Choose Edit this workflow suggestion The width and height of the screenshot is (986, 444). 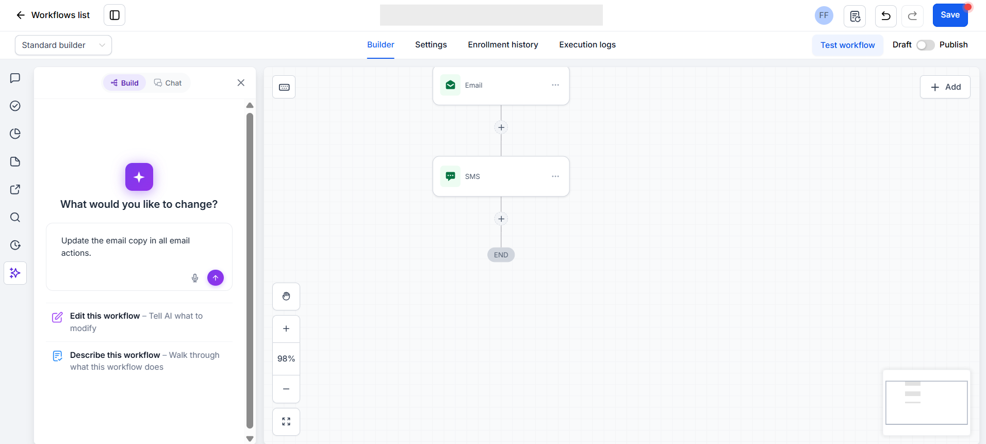pos(139,322)
